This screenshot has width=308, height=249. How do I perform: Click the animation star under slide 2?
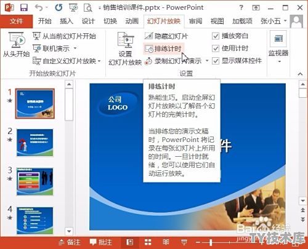(x=10, y=140)
